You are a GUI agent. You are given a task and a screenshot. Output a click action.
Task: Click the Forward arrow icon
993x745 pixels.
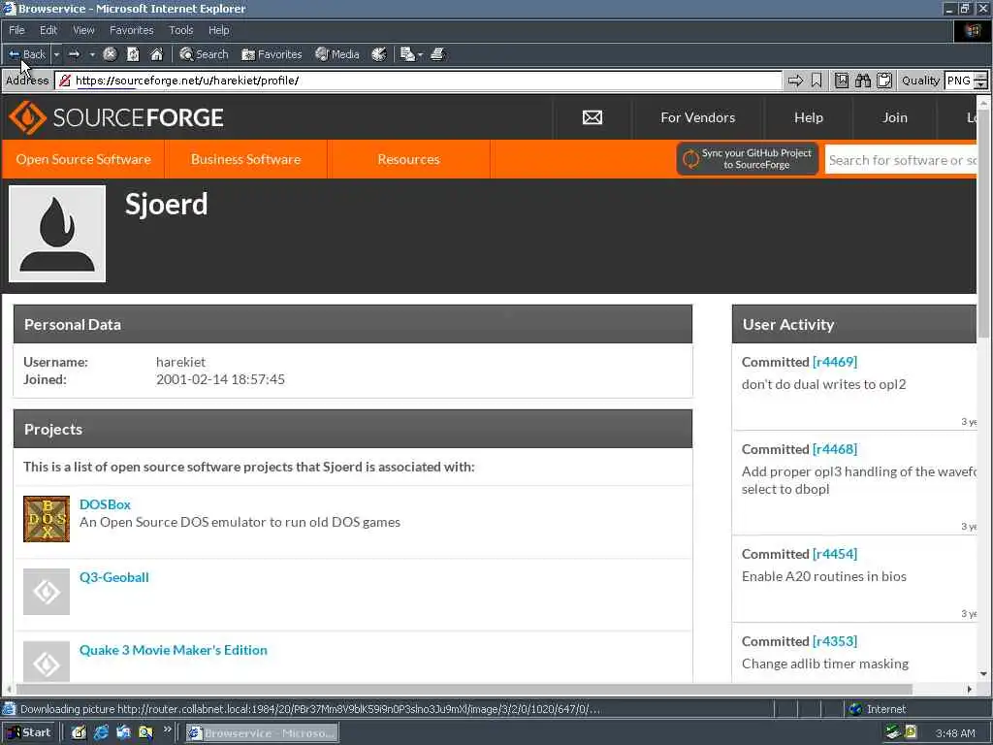74,54
